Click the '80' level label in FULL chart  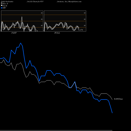(x=85, y=13)
